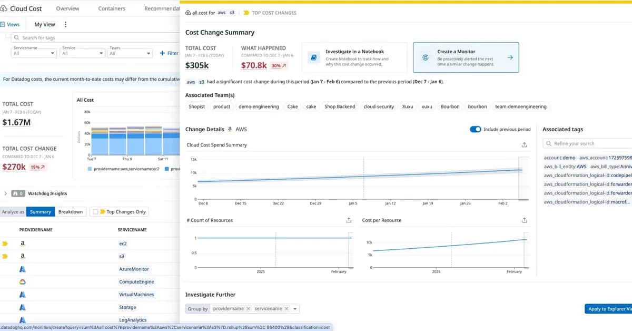Export the Cost per Resource graph
This screenshot has width=632, height=331.
coord(524,220)
